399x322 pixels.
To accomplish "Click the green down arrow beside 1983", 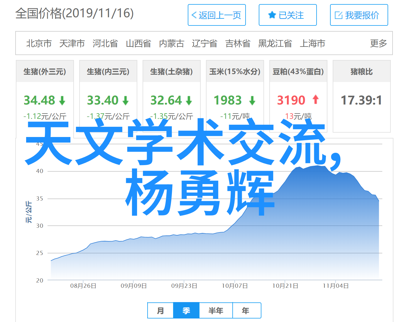I will (x=252, y=101).
